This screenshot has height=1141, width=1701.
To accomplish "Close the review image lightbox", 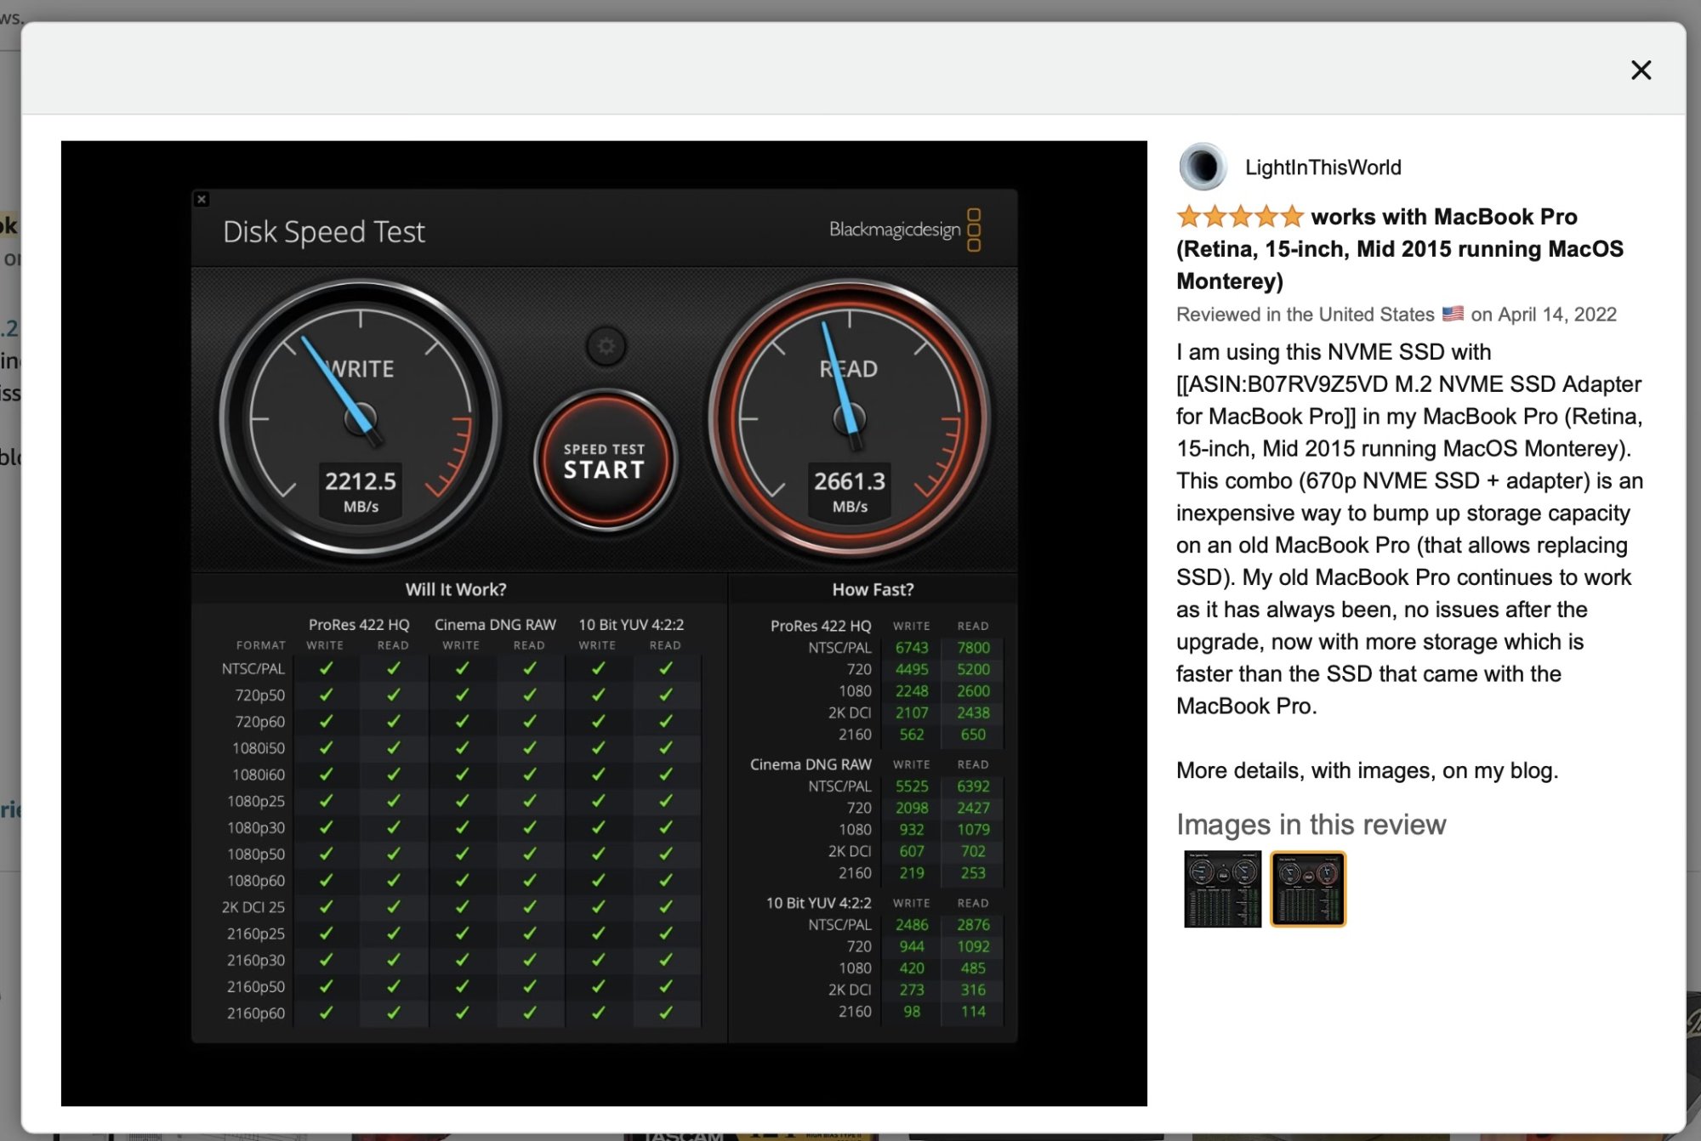I will pos(1641,70).
